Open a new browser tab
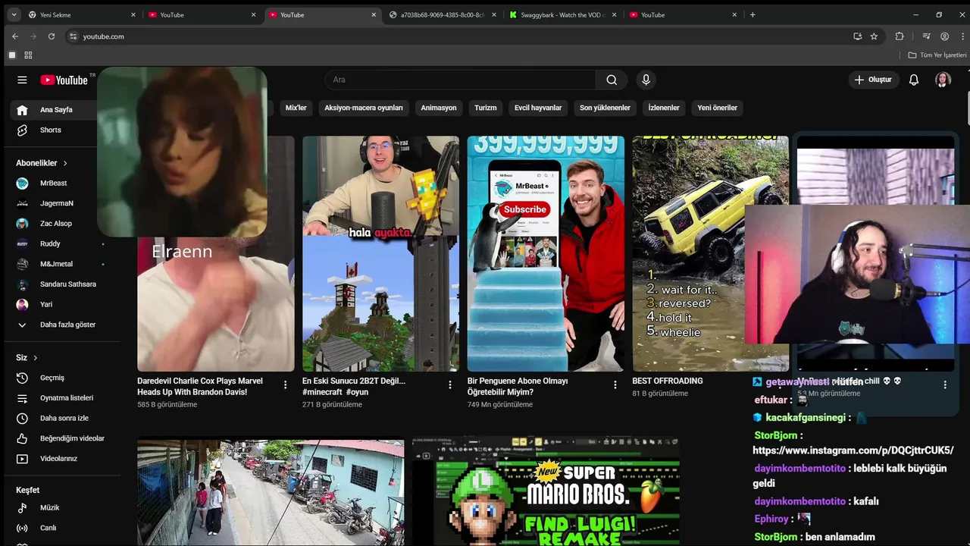Viewport: 970px width, 546px height. coord(753,15)
